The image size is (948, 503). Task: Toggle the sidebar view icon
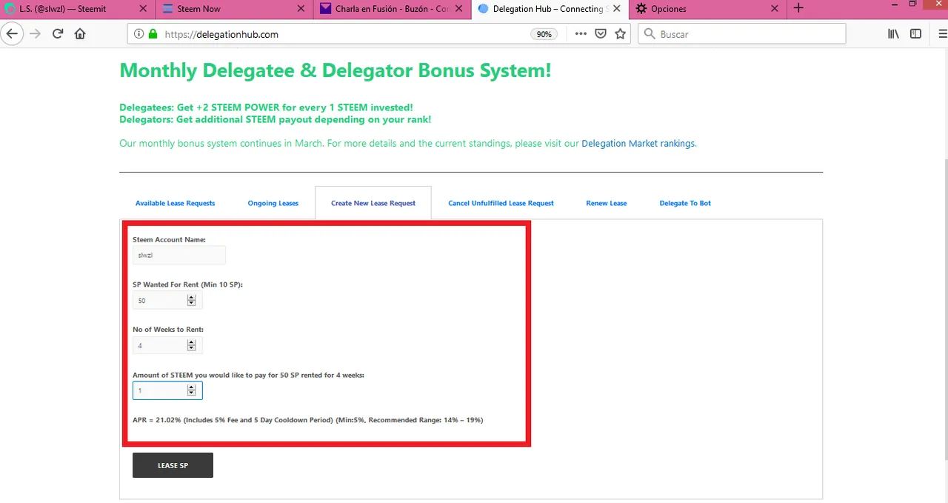(x=916, y=34)
